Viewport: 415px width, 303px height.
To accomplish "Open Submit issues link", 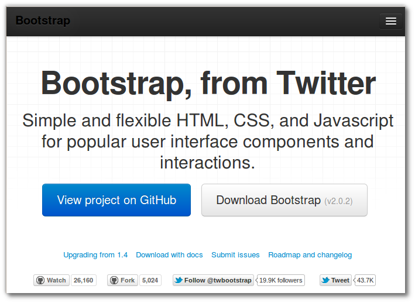I will coord(235,255).
